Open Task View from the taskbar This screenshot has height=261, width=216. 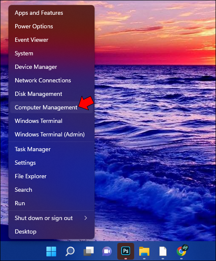[x=89, y=251]
